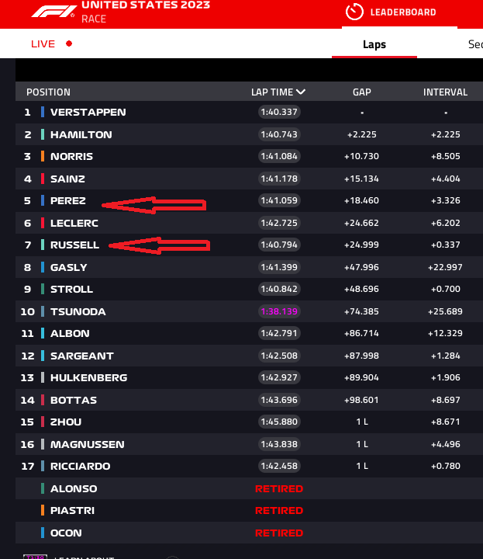Switch to the Laps tab
Image resolution: width=483 pixels, height=559 pixels.
(374, 44)
